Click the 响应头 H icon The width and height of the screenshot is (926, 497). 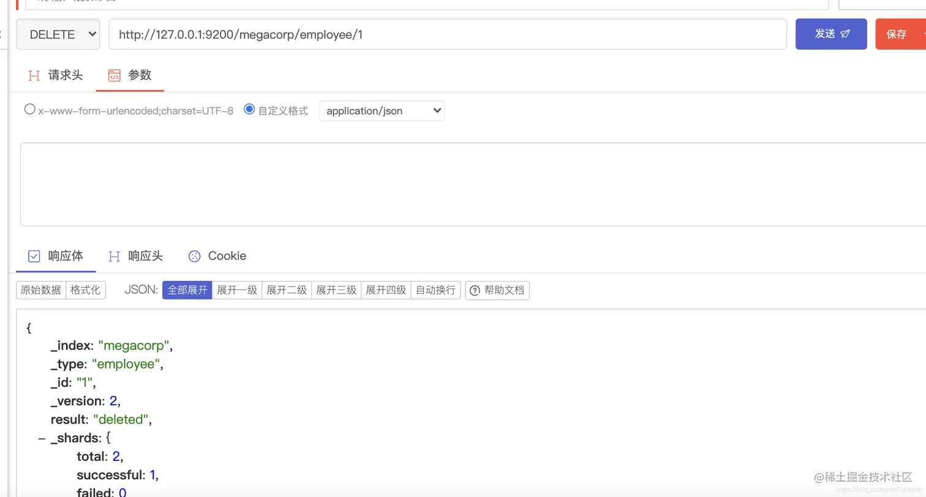point(114,256)
